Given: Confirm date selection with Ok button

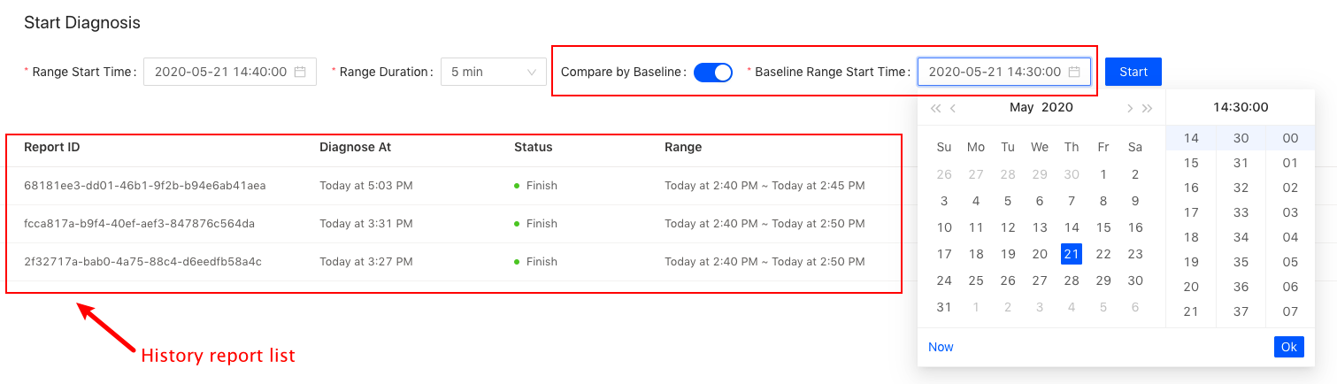Looking at the screenshot, I should 1288,347.
